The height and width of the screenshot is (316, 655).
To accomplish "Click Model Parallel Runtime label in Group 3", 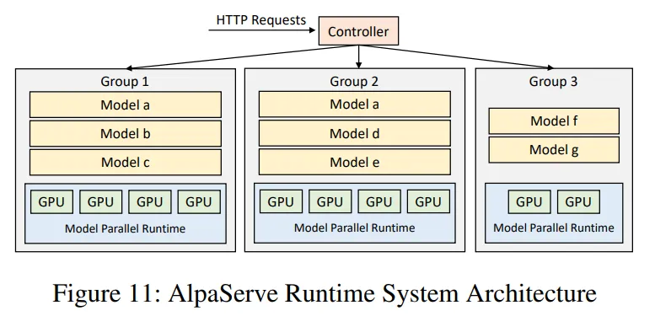I will (554, 228).
